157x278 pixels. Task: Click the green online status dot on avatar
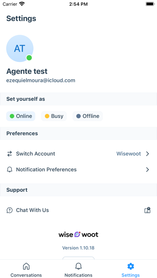29,58
